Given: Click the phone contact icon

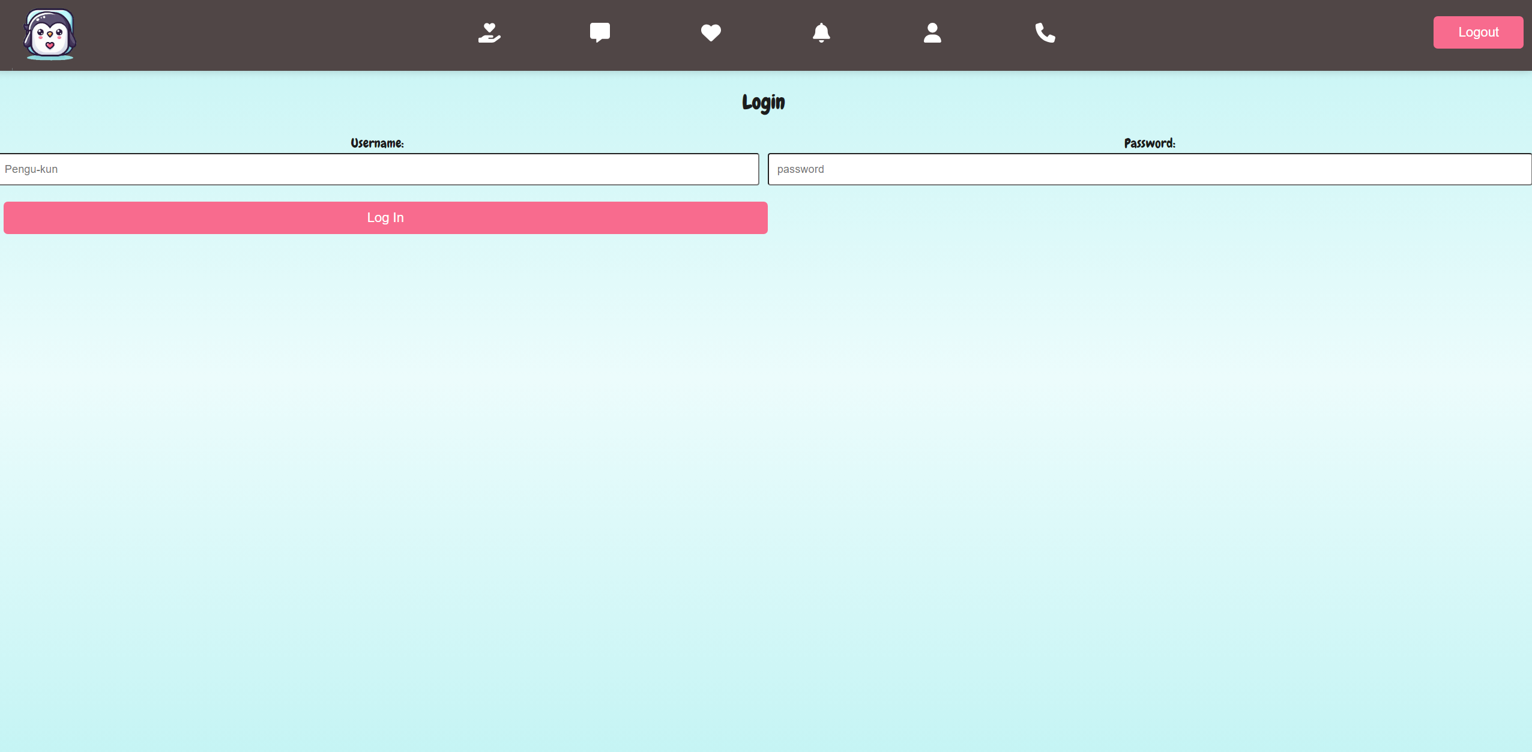Looking at the screenshot, I should click(x=1045, y=32).
